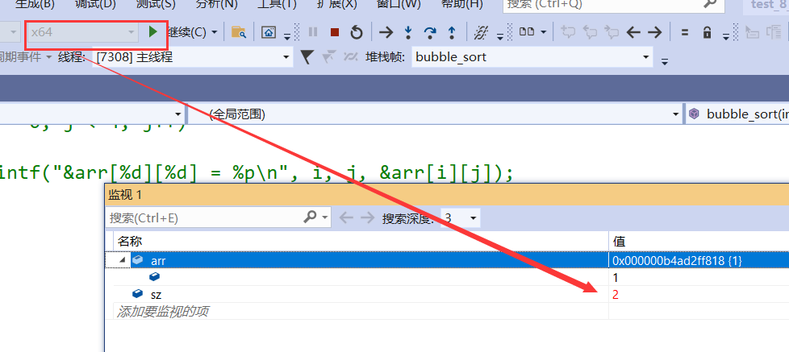The height and width of the screenshot is (352, 789).
Task: Click the crossed flag icon before 堆栈帧
Action: 351,57
